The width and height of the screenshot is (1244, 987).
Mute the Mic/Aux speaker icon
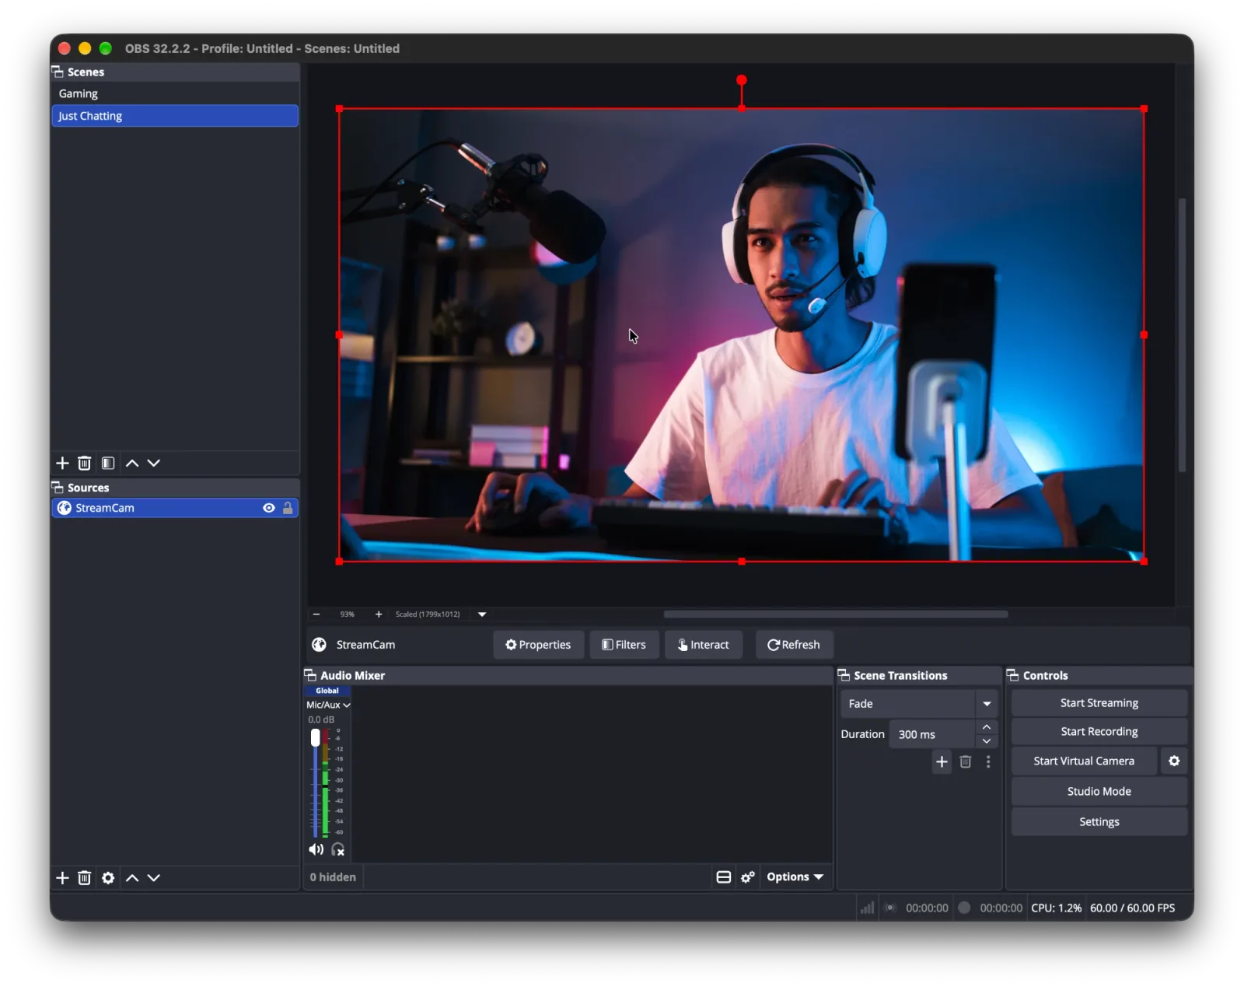316,849
